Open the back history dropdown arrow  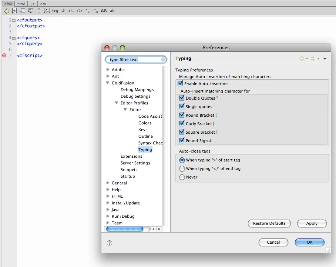point(307,59)
